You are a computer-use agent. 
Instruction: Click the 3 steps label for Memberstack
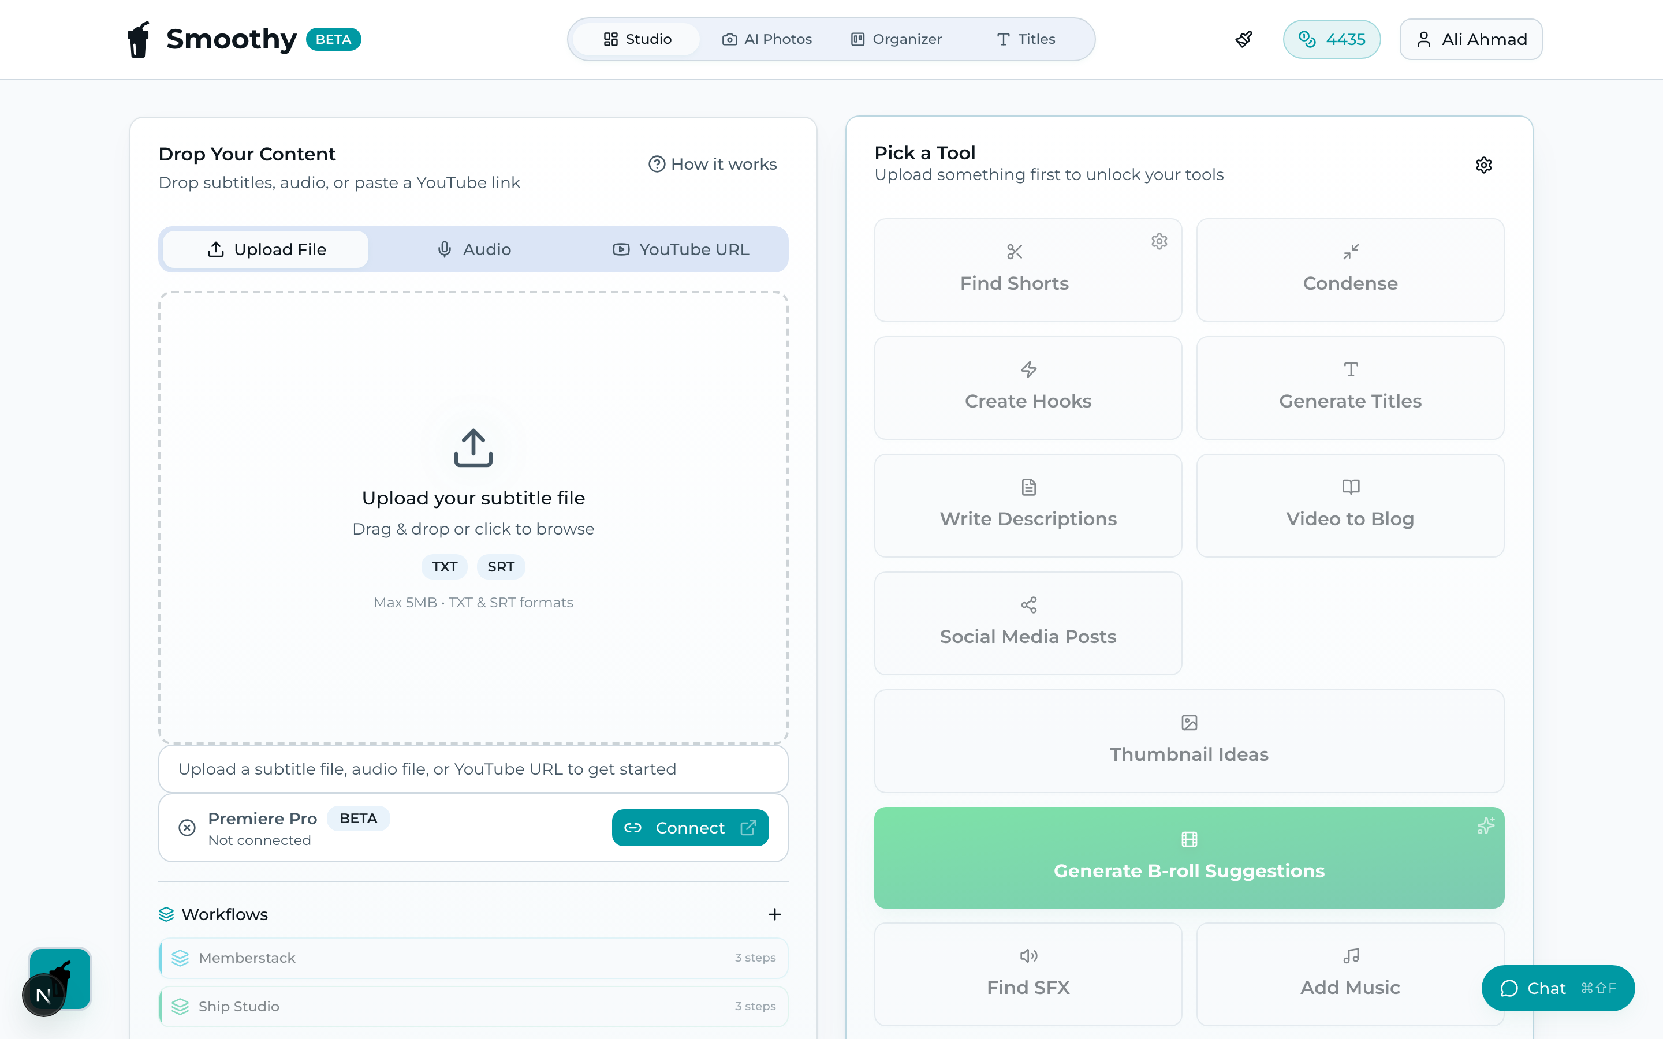coord(755,958)
